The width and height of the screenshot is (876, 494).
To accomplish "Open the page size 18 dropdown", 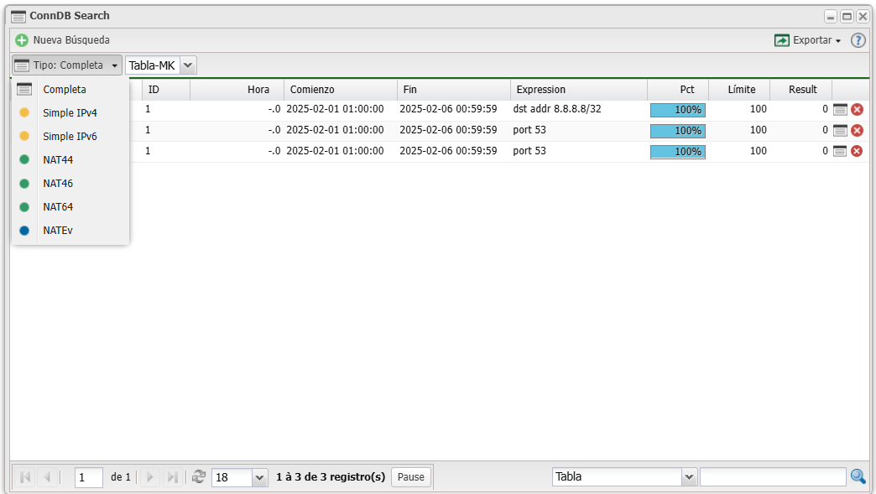I will [259, 477].
